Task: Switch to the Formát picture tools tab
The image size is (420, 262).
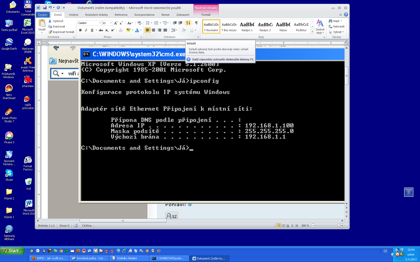Action: [206, 15]
